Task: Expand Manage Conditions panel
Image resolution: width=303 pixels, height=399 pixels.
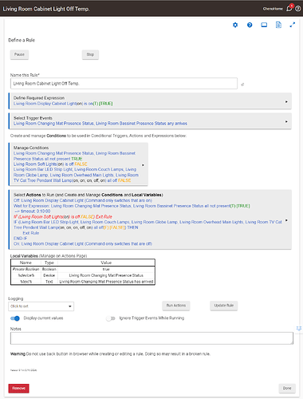Action: (x=78, y=164)
